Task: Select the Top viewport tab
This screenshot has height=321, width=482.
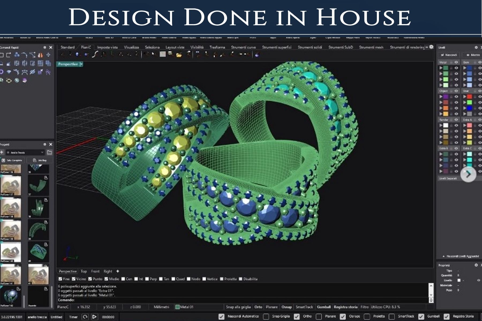Action: [x=84, y=271]
